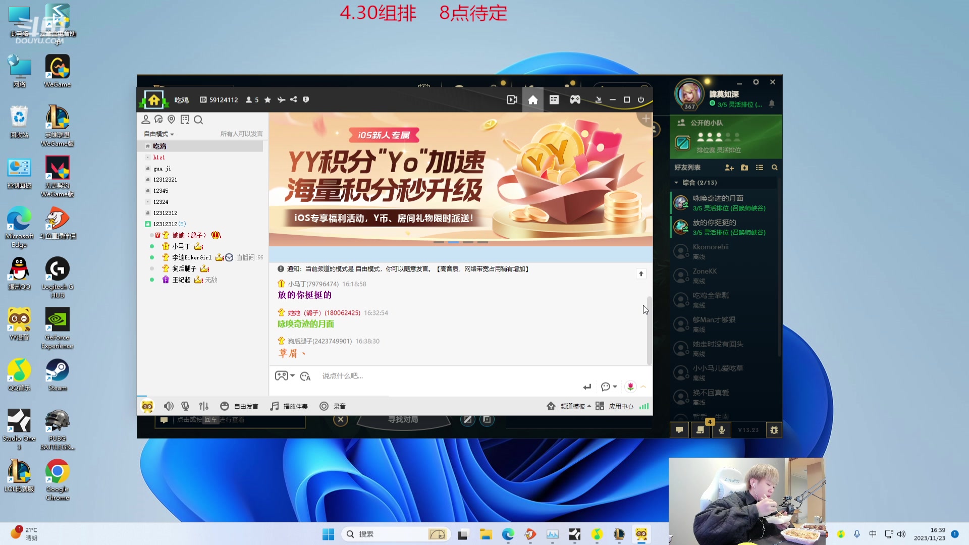Screen dimensions: 969x545
Task: Click the chat message input field
Action: tap(449, 376)
